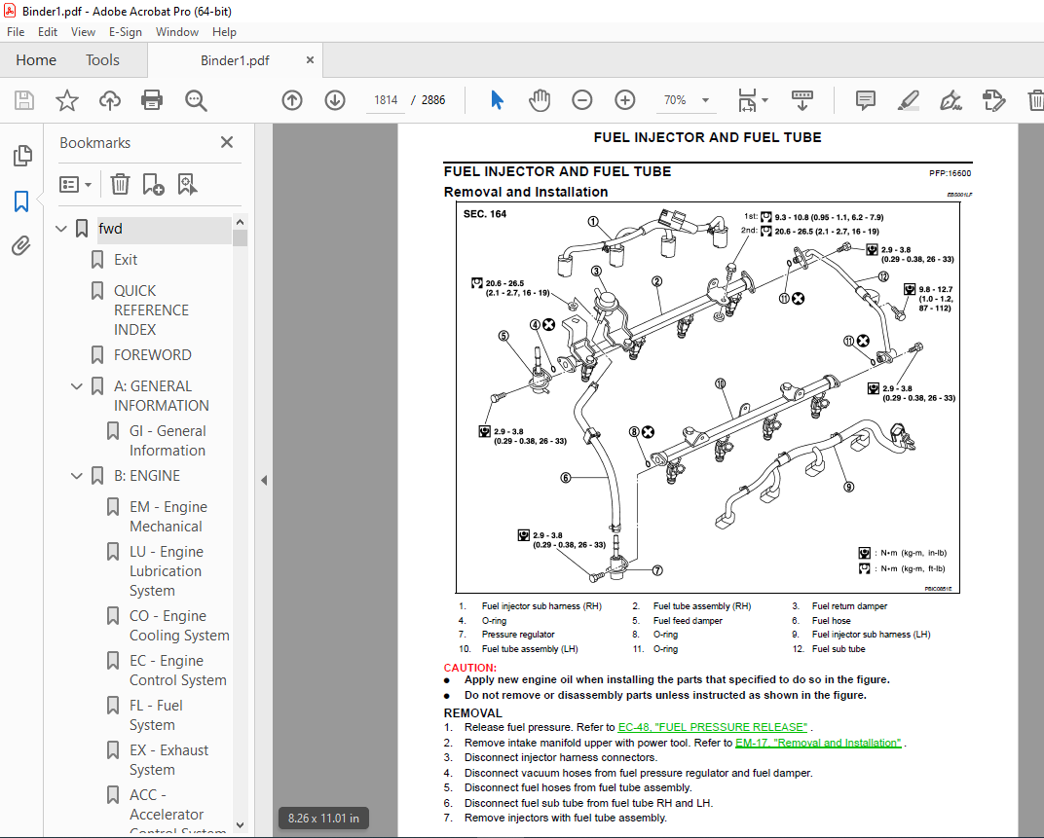Close the Bookmarks panel

[227, 142]
